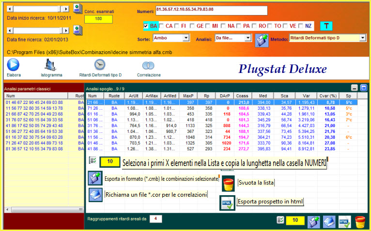371x231 pixels.
Task: Minimize the Analisi spoglio panel
Action: point(354,88)
